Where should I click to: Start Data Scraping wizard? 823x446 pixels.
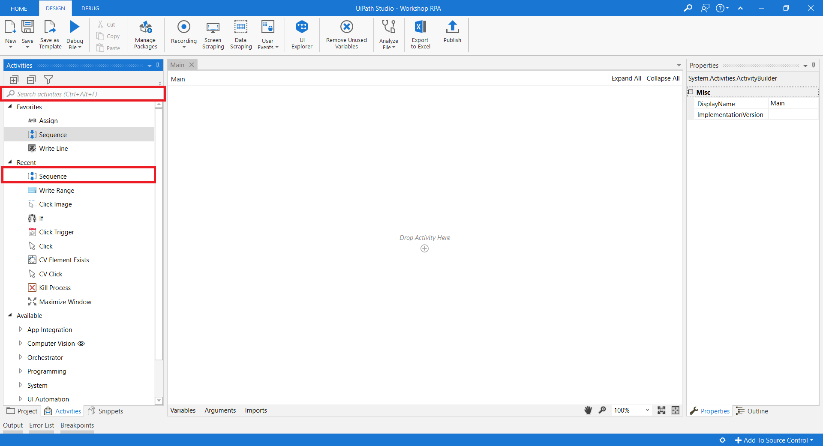[240, 34]
